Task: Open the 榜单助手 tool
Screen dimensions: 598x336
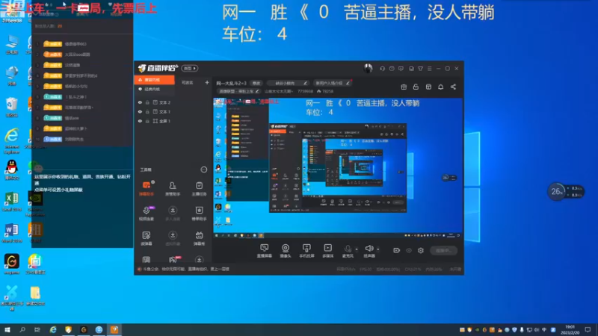Action: click(199, 214)
